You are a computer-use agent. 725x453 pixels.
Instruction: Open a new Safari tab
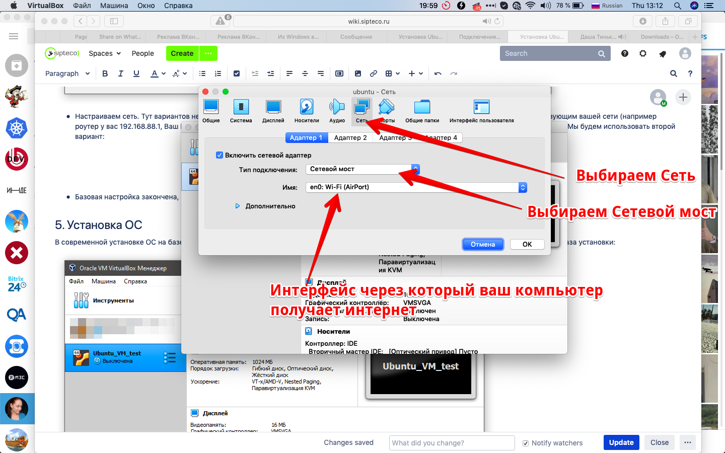click(x=695, y=37)
